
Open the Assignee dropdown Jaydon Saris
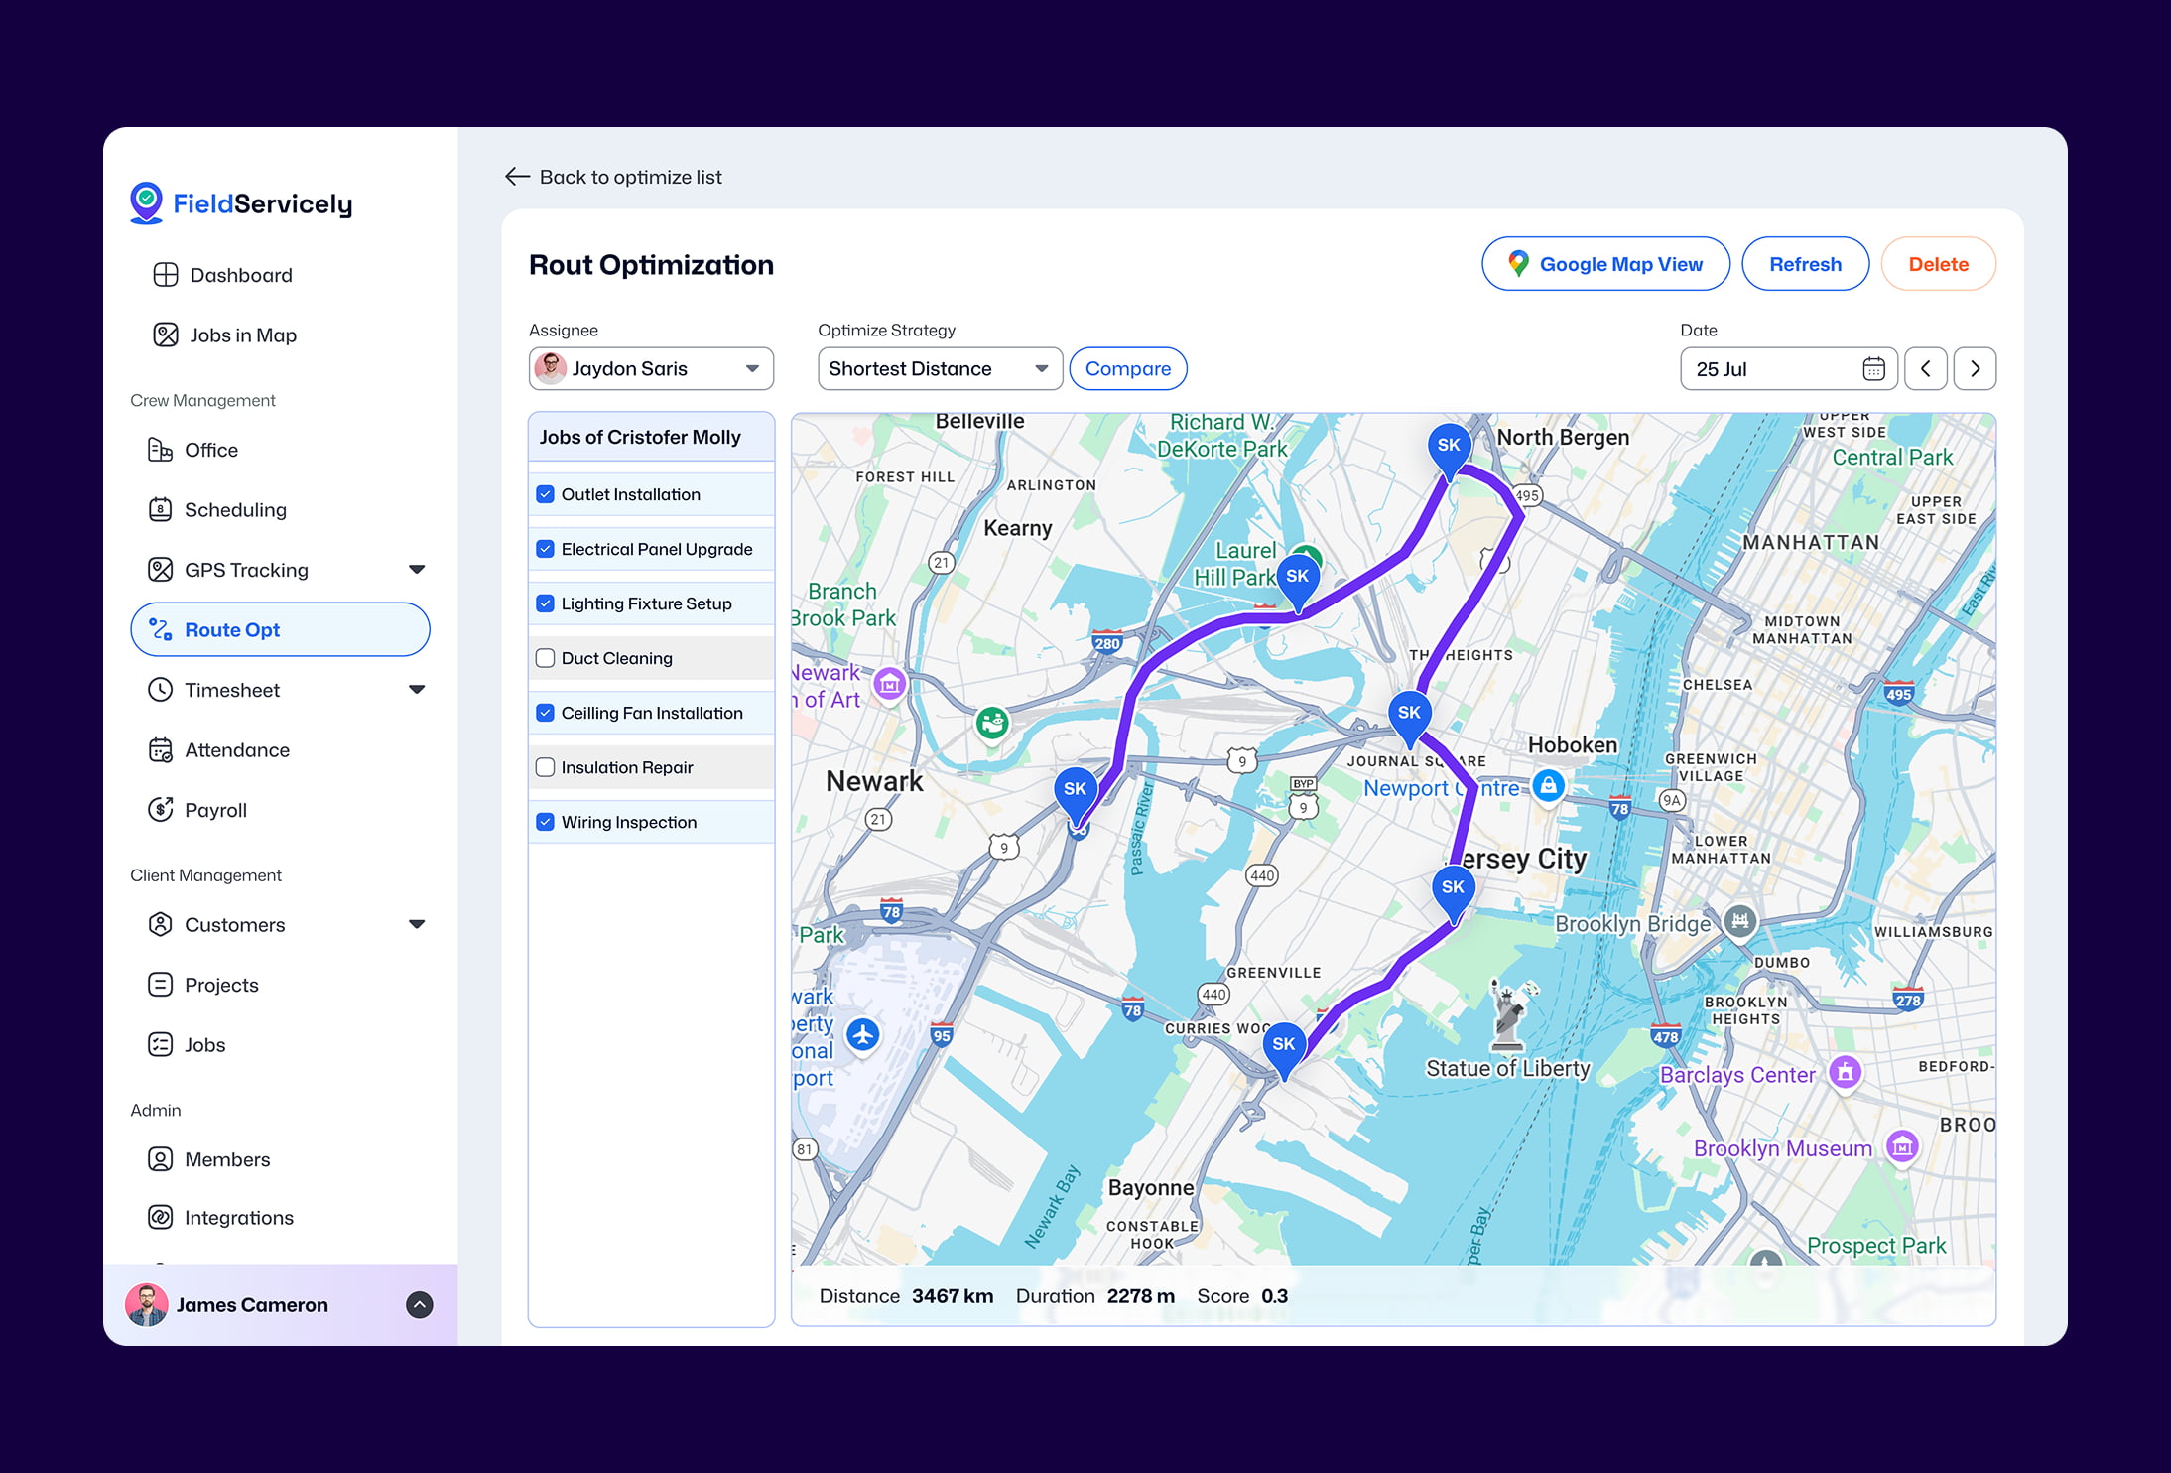pyautogui.click(x=651, y=369)
